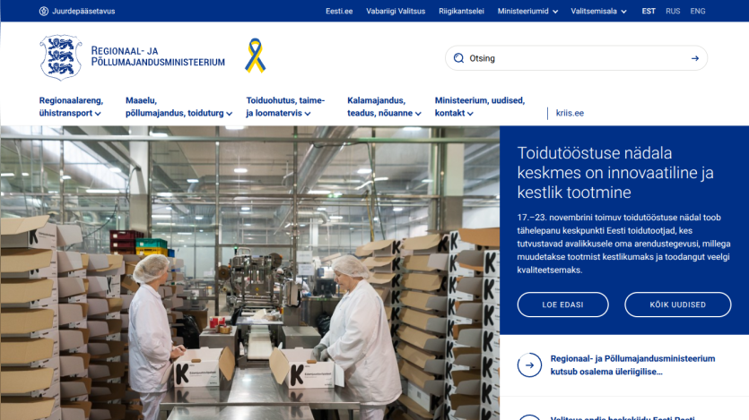
Task: Click the Regionaal- ja Põllumajandusministeerium logo text
Action: click(x=158, y=56)
